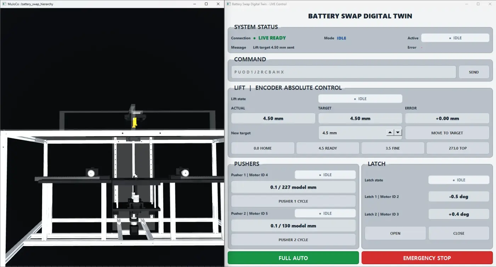Click Pusher 2 position 0.1 / 130 readout
This screenshot has width=496, height=267.
[293, 226]
